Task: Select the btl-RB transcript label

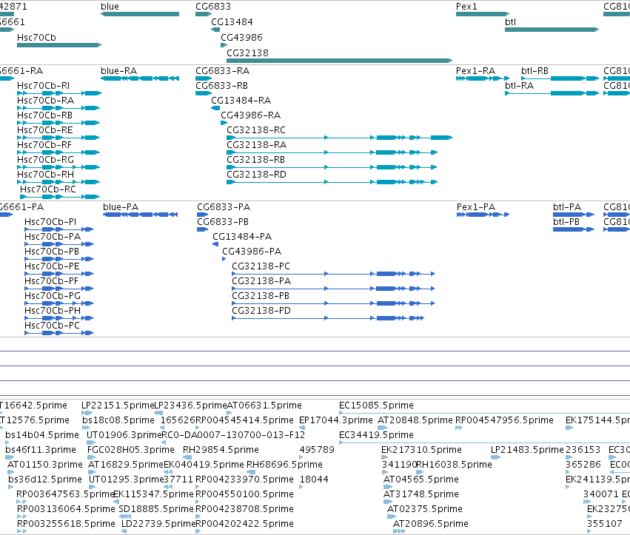Action: pyautogui.click(x=535, y=71)
